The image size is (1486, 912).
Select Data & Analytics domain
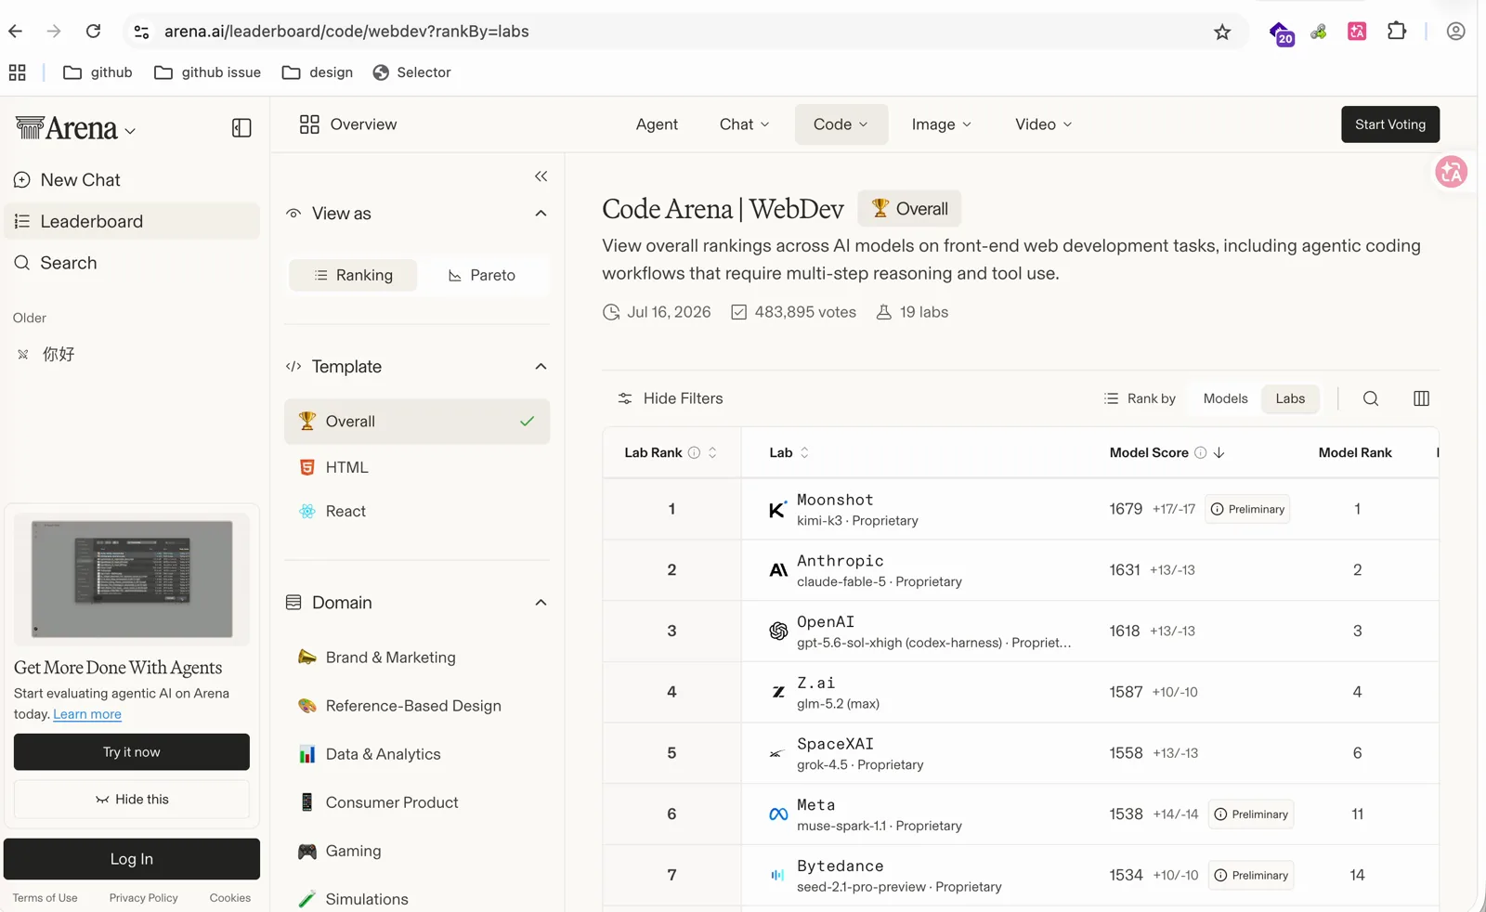point(417,754)
